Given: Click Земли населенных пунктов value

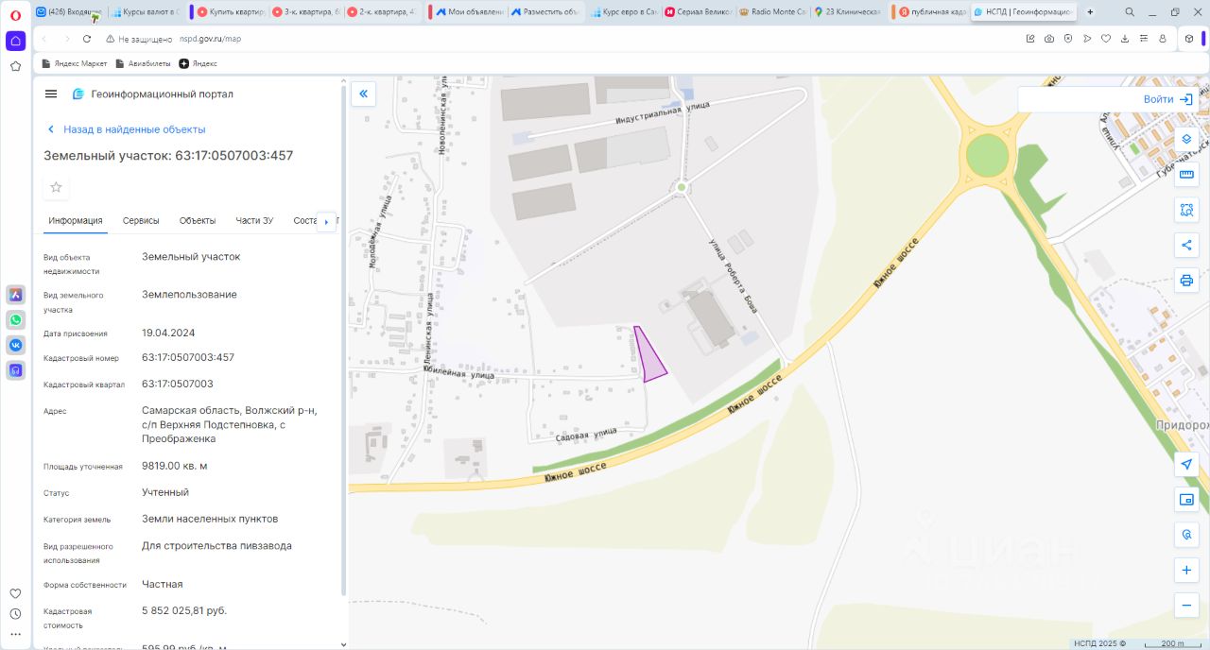Looking at the screenshot, I should click(210, 519).
